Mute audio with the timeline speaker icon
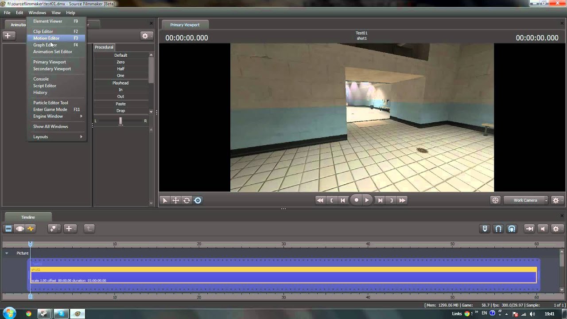567x319 pixels. [x=543, y=229]
